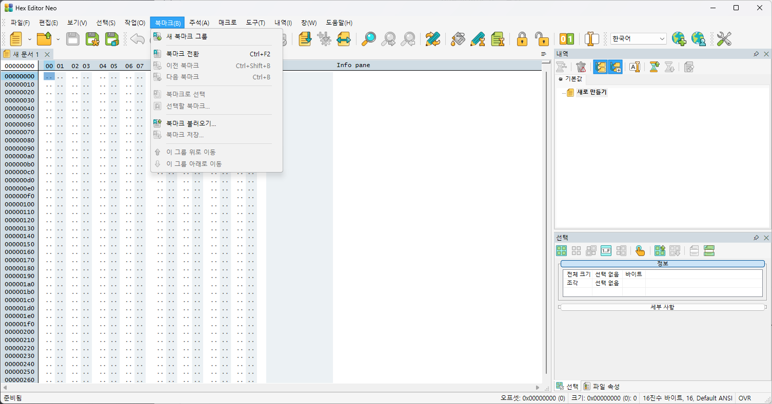Toggle the first highlighted branch icon in 내역
The width and height of the screenshot is (772, 404).
[600, 67]
